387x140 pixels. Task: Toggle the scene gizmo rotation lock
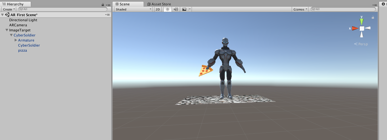tap(373, 18)
